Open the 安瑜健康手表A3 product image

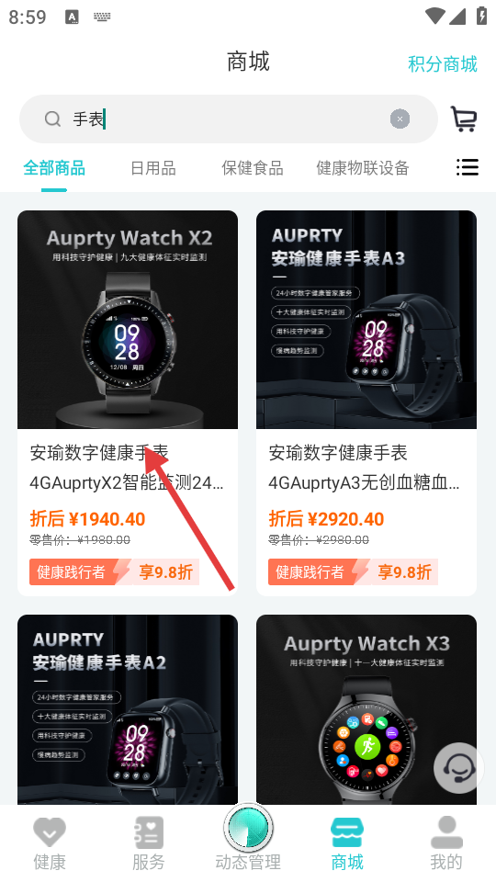pos(366,320)
